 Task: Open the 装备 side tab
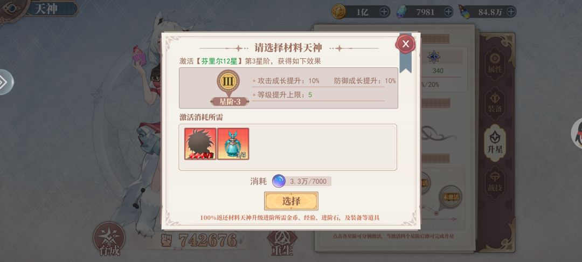[495, 103]
